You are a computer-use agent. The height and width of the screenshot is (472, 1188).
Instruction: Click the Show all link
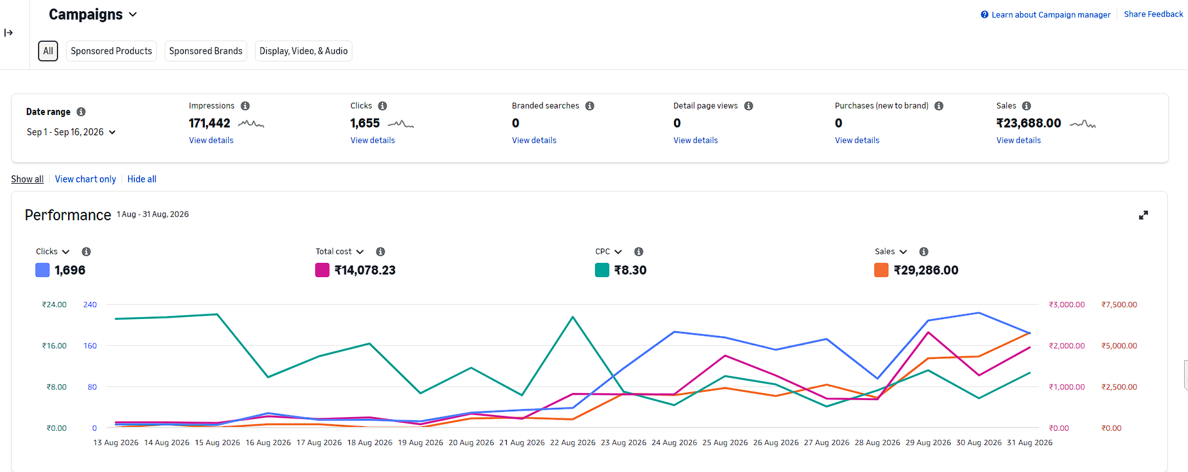click(x=27, y=179)
